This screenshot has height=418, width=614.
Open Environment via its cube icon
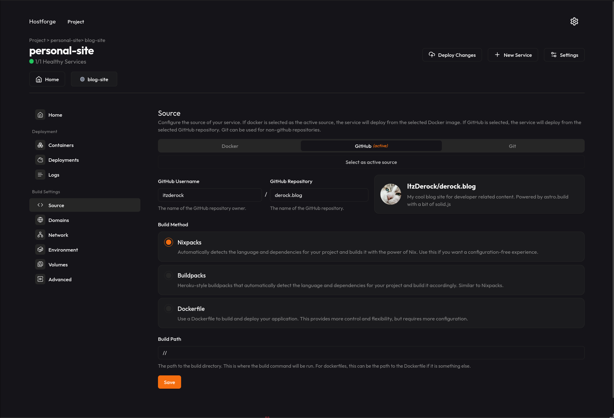click(40, 250)
